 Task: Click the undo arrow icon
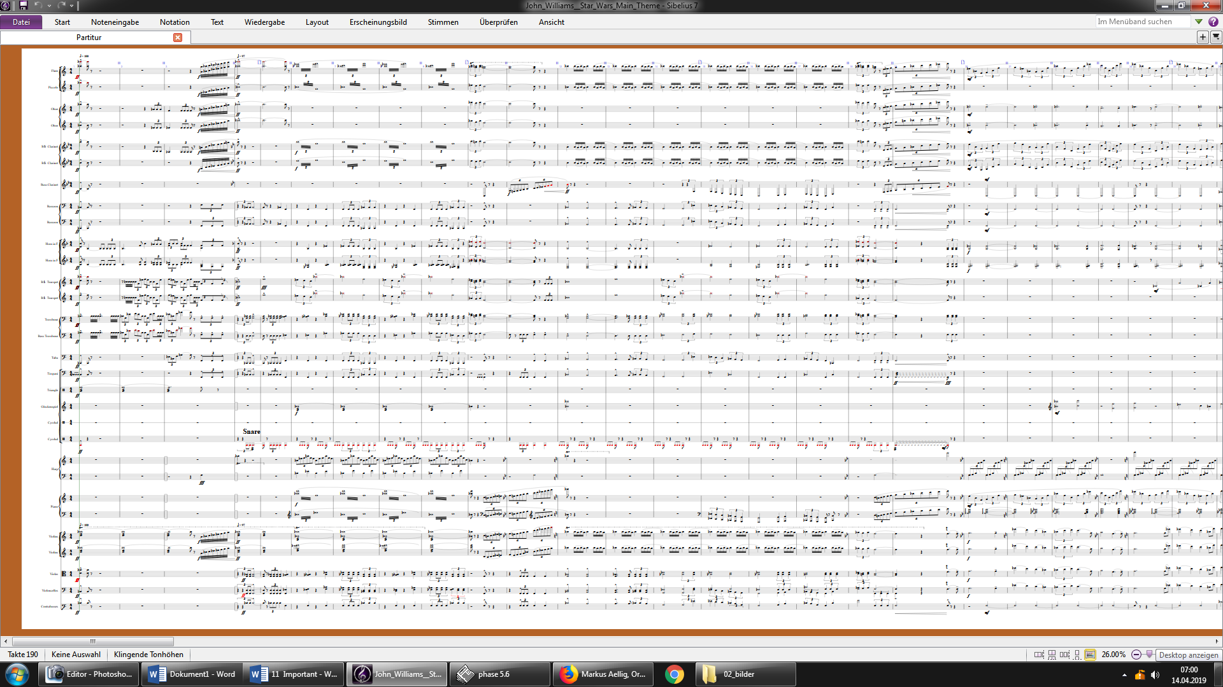(38, 5)
